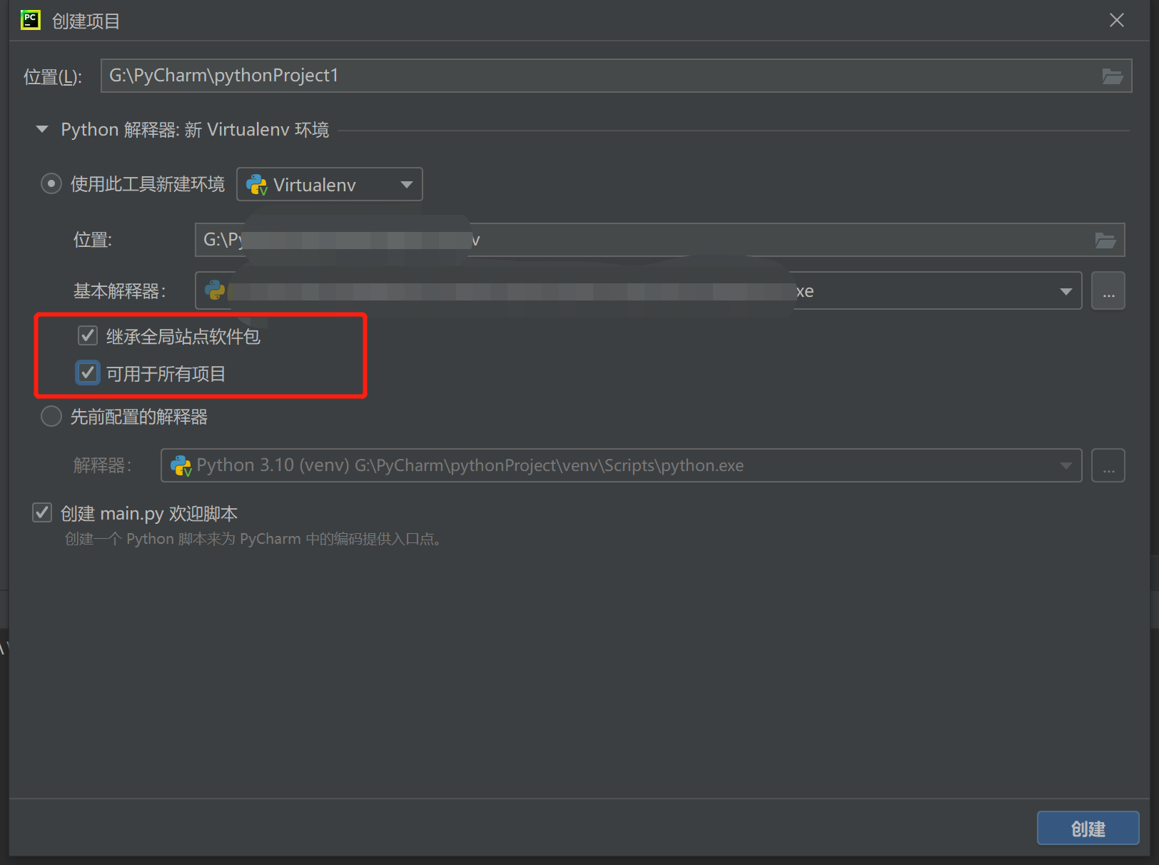
Task: Click the ellipsis button next to base interpreter
Action: click(1108, 290)
